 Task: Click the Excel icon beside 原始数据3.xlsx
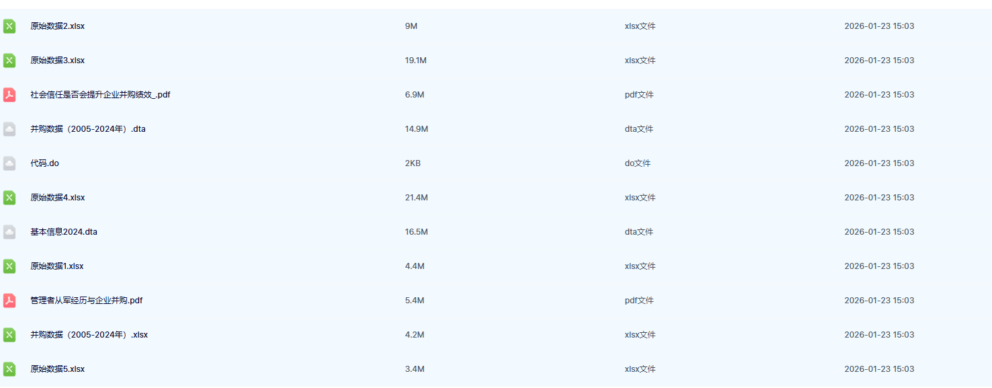[x=9, y=61]
